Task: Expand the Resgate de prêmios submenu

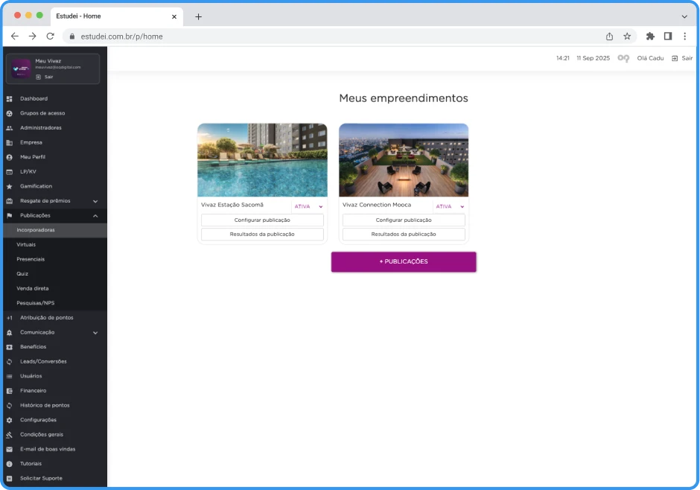Action: pos(95,201)
